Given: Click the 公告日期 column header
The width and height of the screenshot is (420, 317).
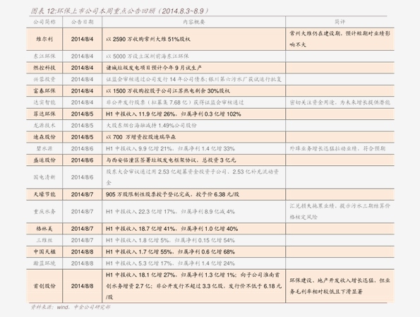Looking at the screenshot, I should [82, 22].
